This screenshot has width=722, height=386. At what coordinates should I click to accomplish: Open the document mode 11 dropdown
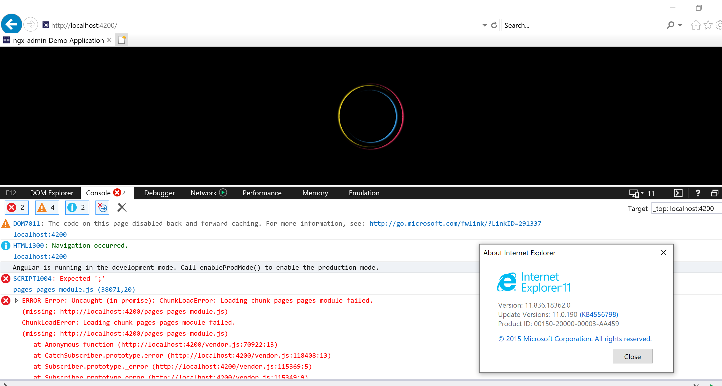pos(642,193)
